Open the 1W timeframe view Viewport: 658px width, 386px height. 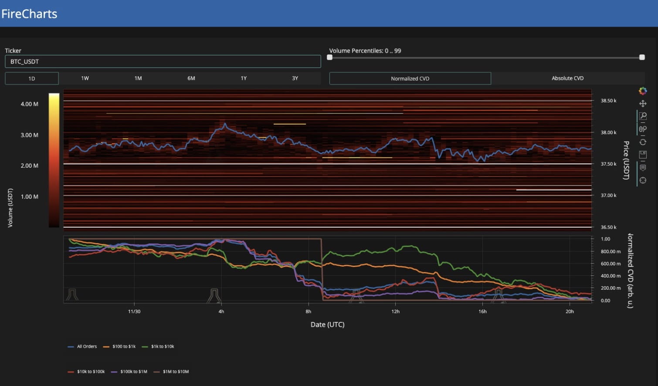point(85,78)
